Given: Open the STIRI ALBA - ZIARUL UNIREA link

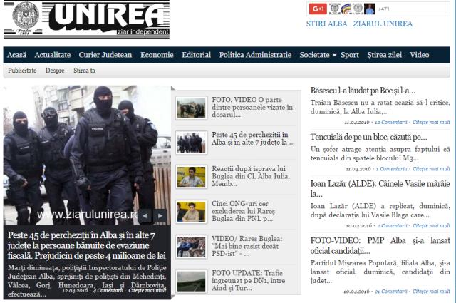Looking at the screenshot, I should pyautogui.click(x=359, y=24).
